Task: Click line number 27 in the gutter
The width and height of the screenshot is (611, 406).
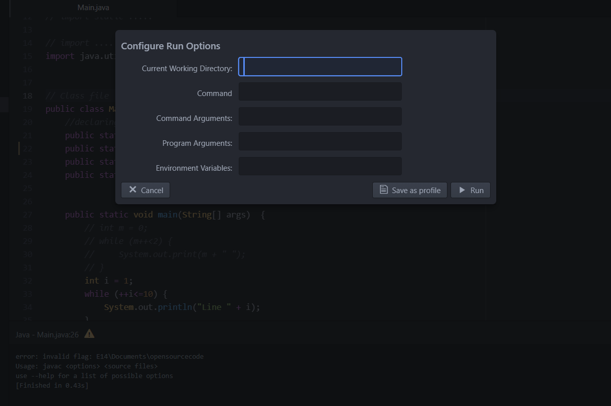Action: (27, 214)
